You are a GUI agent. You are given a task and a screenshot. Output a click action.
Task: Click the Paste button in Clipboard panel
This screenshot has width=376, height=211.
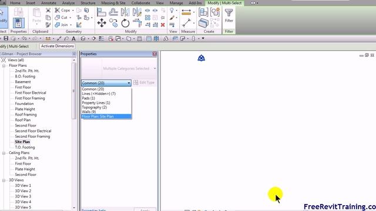[36, 16]
